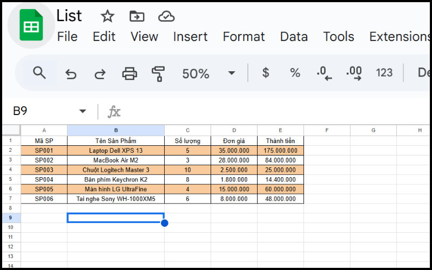Image resolution: width=432 pixels, height=270 pixels.
Task: Select cell containing Laptop Dell XPS 13
Action: 116,151
